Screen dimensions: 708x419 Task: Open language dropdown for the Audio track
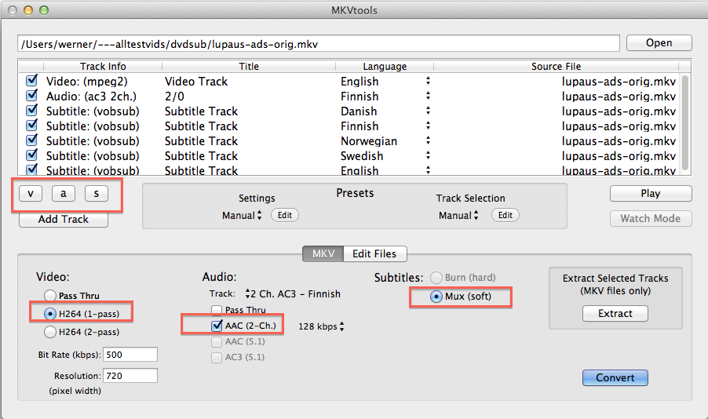pos(428,97)
